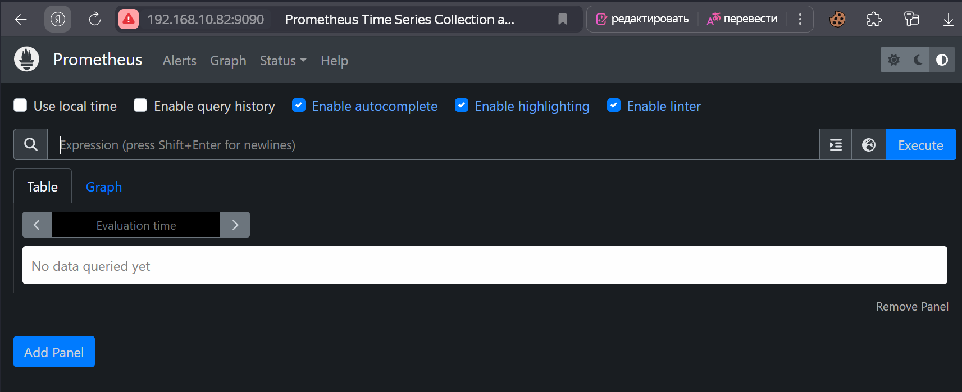Click the Prometheus flame logo
This screenshot has width=962, height=392.
[26, 59]
